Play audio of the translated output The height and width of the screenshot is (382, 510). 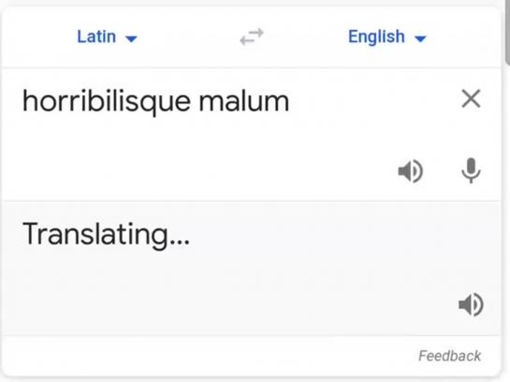click(471, 304)
